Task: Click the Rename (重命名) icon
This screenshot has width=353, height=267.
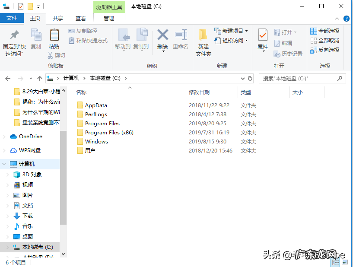Action: tap(181, 35)
